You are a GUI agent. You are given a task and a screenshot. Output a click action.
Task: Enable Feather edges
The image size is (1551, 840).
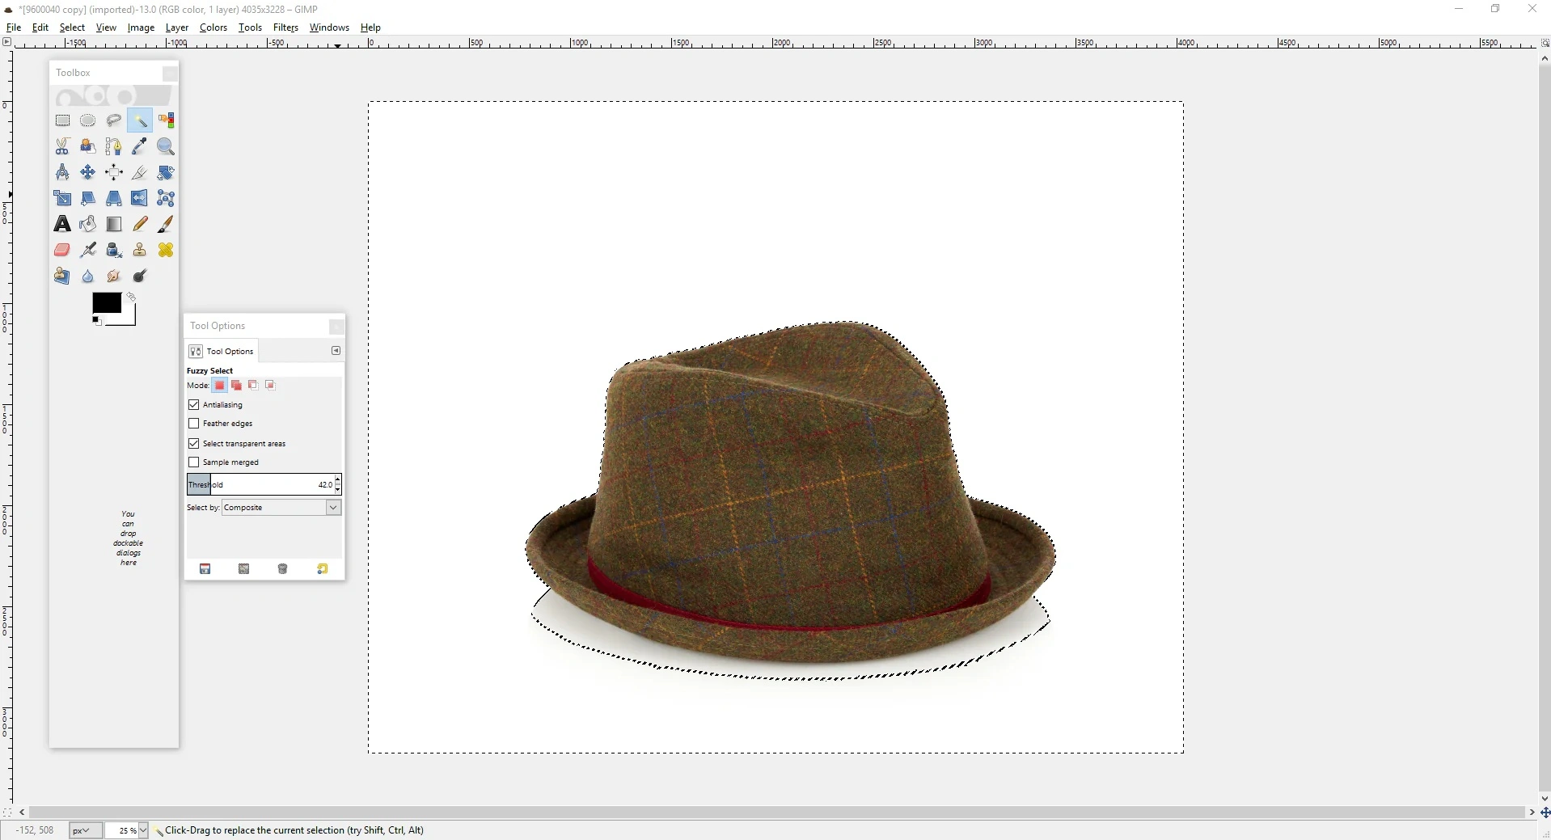pos(193,423)
